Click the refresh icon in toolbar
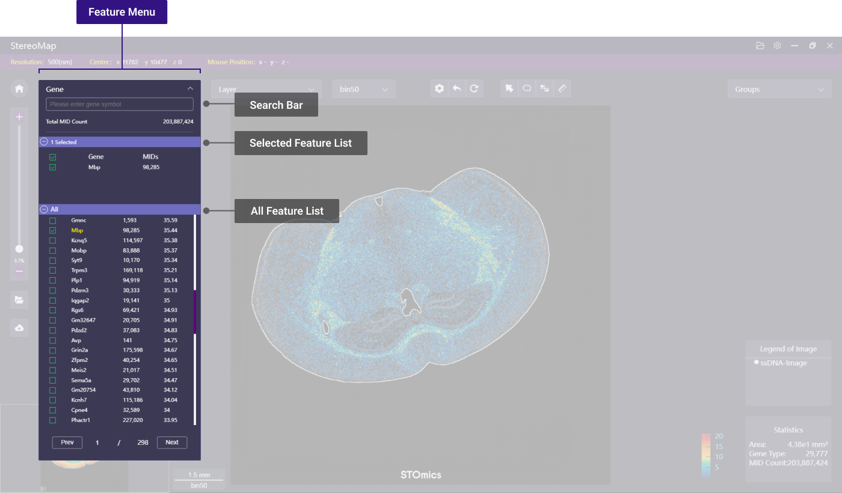The height and width of the screenshot is (493, 842). (474, 89)
